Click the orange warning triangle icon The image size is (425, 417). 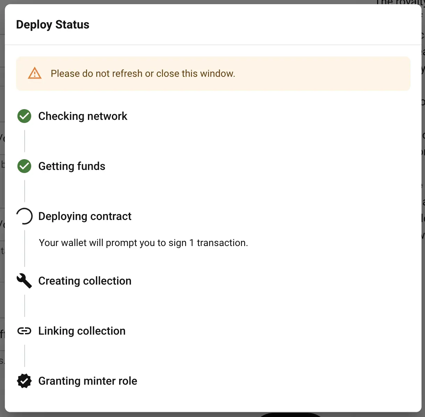point(35,73)
